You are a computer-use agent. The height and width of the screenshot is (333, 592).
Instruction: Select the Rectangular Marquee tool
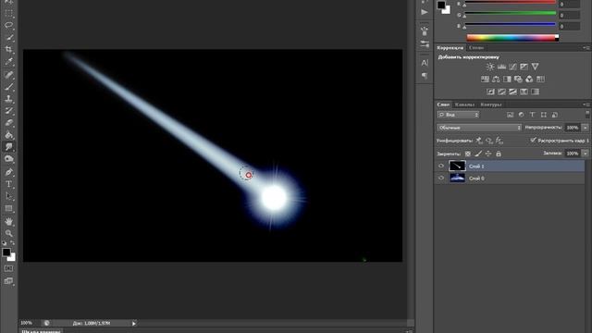click(8, 14)
